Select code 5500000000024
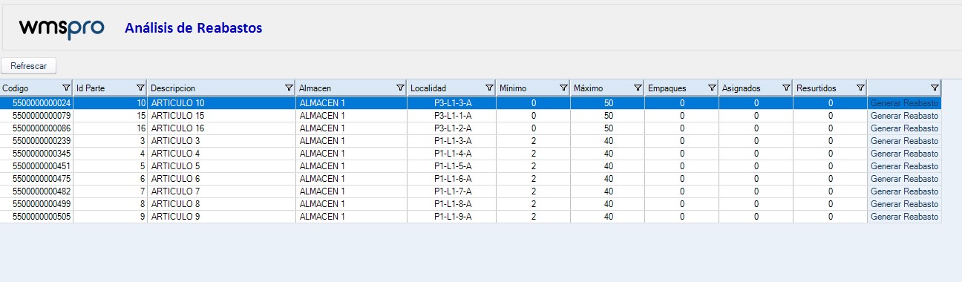This screenshot has width=962, height=282. click(36, 103)
